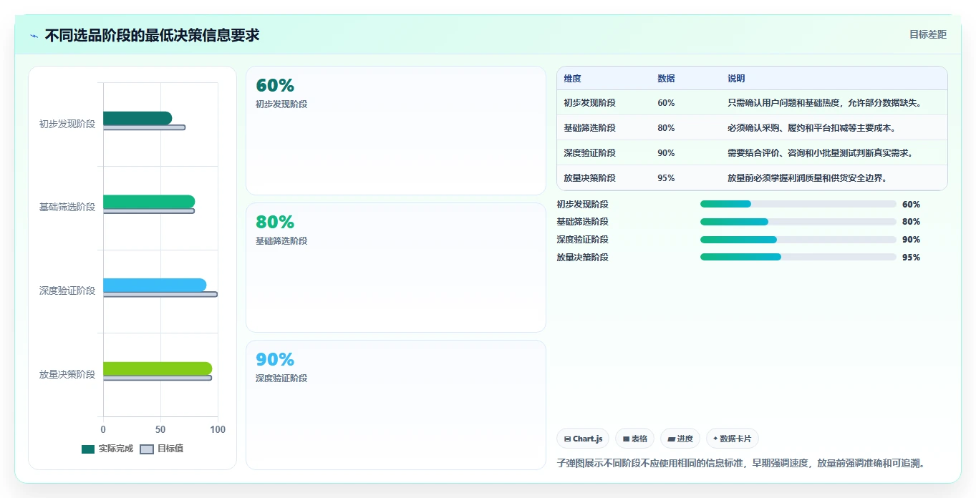
Task: Click the 放量决策阶段 progress bar
Action: coord(798,257)
